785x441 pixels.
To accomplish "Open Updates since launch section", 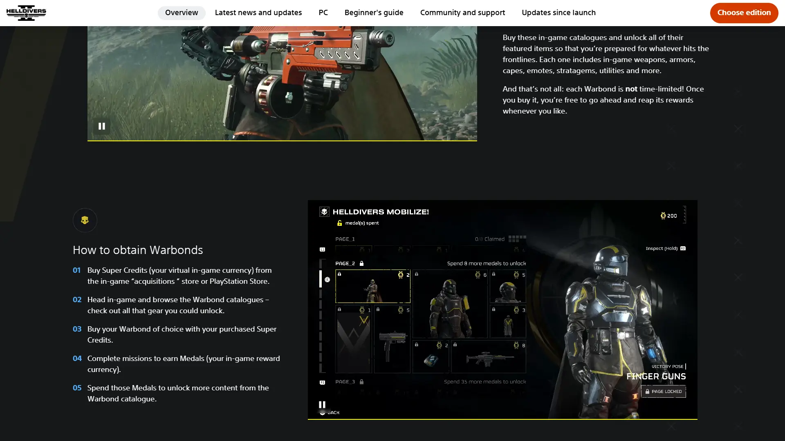I will (558, 13).
